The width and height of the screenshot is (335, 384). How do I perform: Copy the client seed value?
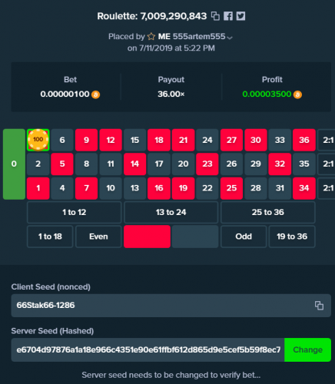pos(319,306)
